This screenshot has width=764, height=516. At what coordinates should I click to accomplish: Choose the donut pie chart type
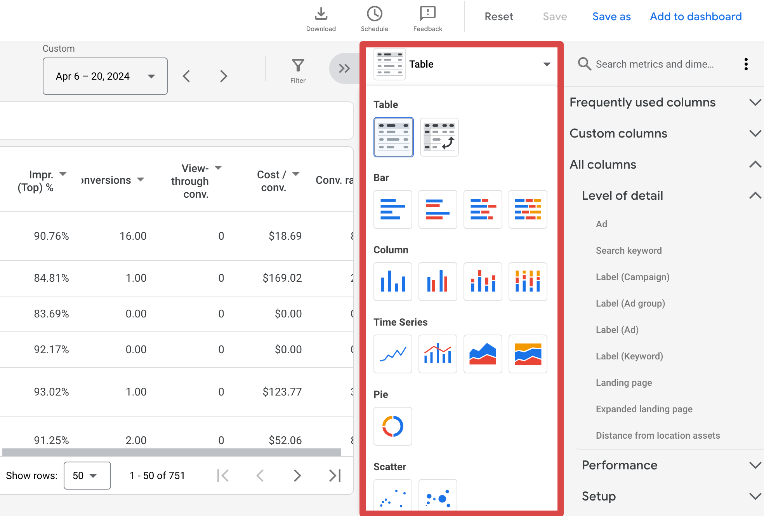pyautogui.click(x=392, y=426)
